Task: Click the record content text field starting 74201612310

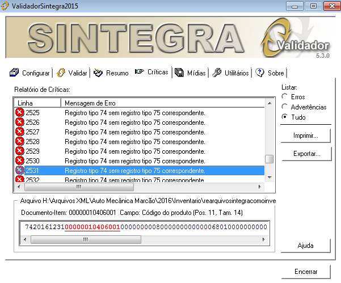Action: 145,227
